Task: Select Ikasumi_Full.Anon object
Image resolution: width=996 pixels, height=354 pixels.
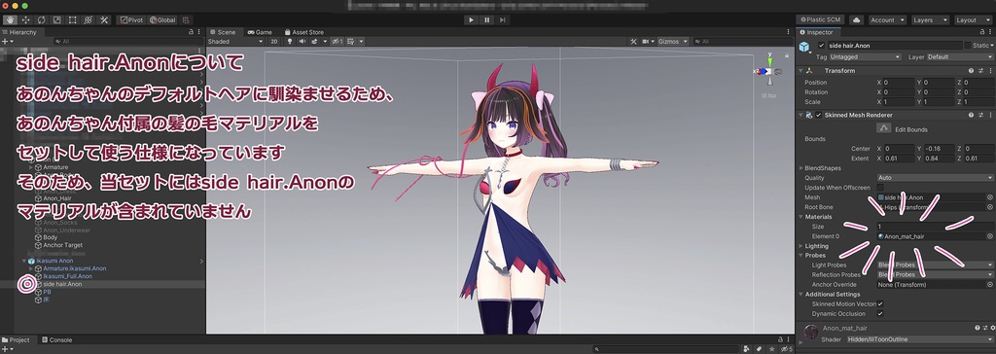Action: (63, 276)
